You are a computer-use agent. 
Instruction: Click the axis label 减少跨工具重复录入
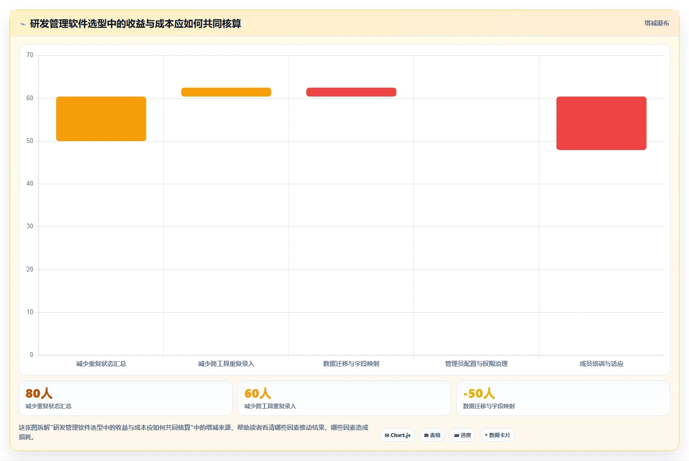tap(226, 364)
